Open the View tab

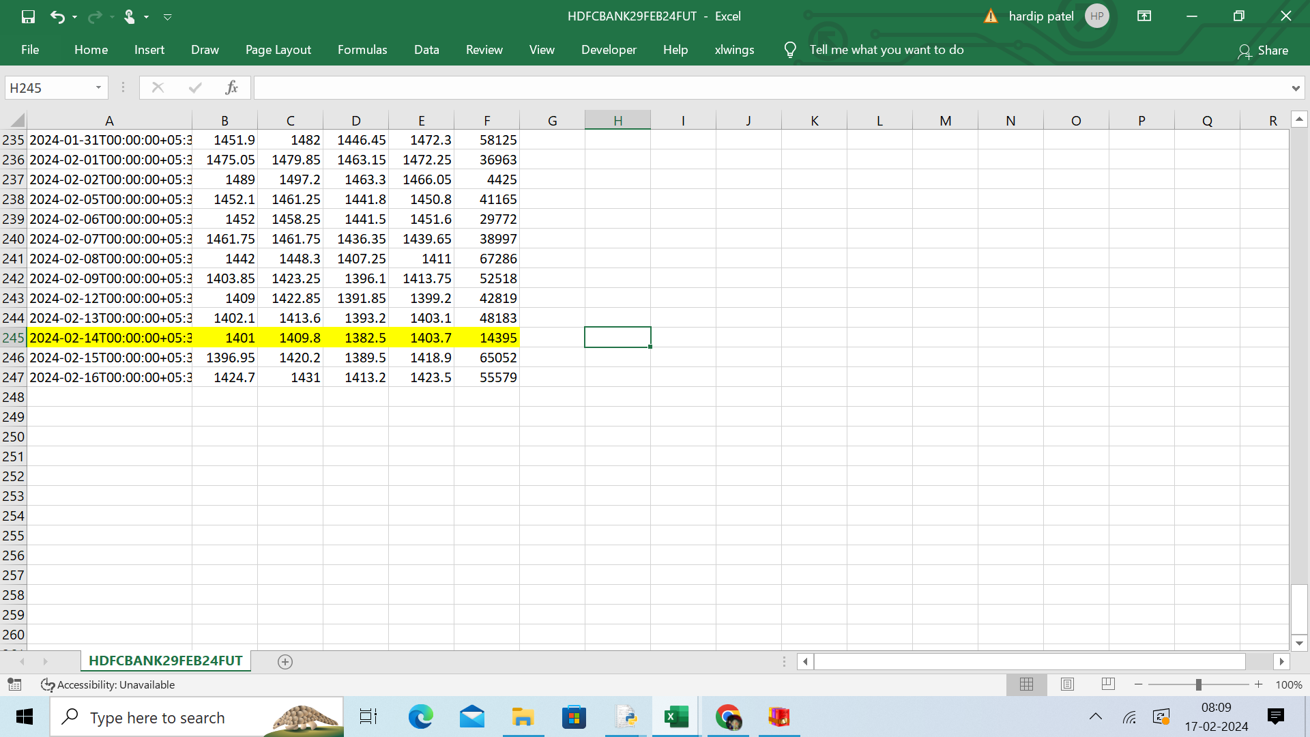pos(542,50)
